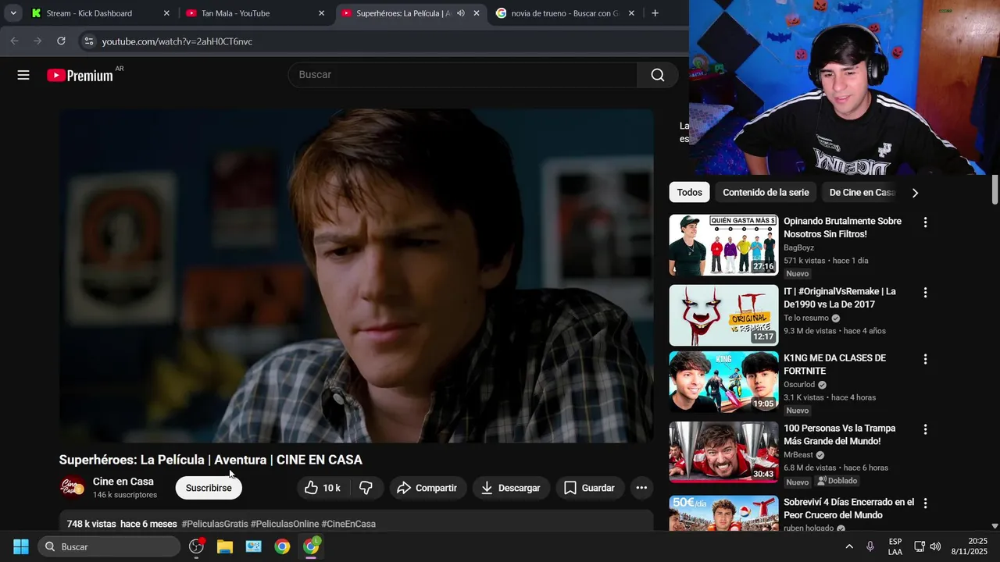
Task: Open Cine en Casa channel avatar
Action: [73, 487]
